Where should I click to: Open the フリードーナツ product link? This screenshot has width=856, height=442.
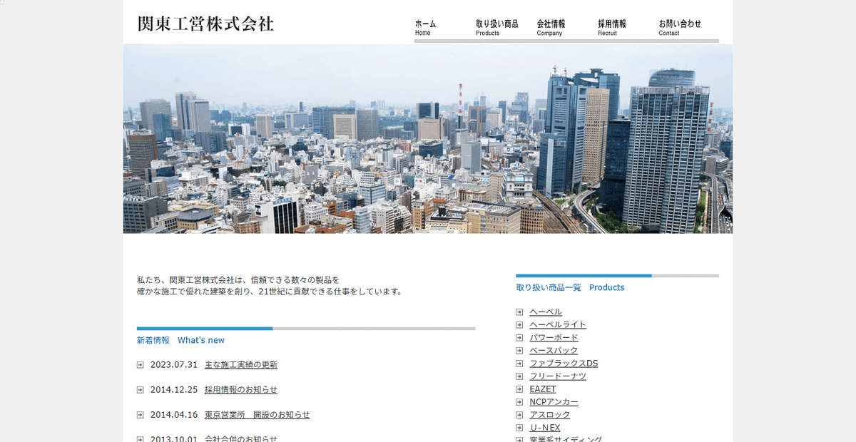557,376
